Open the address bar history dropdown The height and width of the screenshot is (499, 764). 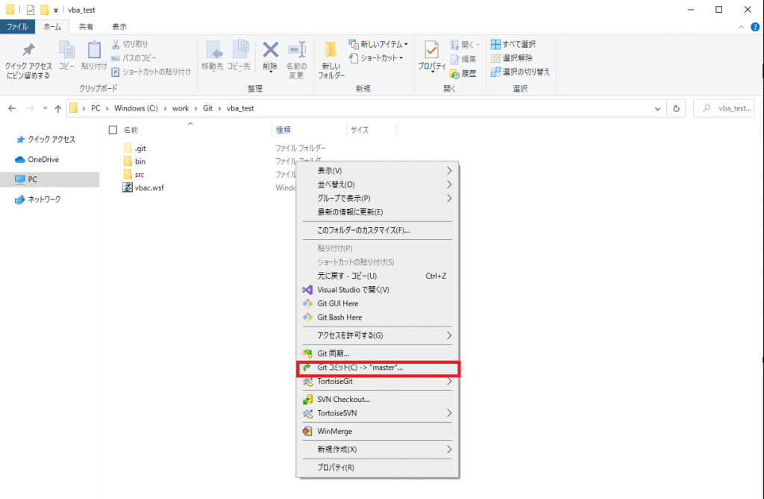[x=657, y=108]
